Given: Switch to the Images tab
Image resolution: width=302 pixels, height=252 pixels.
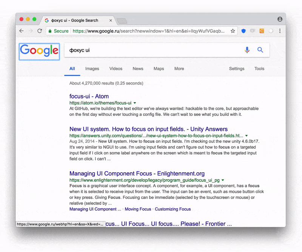Looking at the screenshot, I should 92,69.
